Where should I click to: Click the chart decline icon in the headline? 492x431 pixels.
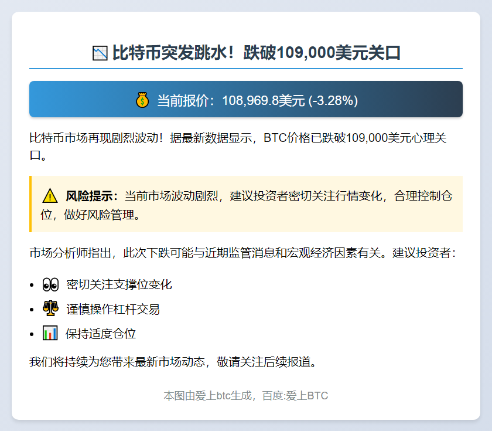pyautogui.click(x=100, y=52)
